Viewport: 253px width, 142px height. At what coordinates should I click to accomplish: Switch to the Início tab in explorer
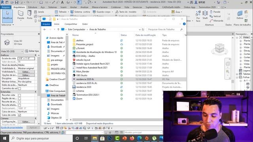[x=57, y=24]
